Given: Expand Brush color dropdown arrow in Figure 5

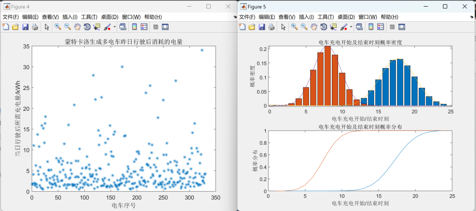Looking at the screenshot, I should [x=351, y=27].
